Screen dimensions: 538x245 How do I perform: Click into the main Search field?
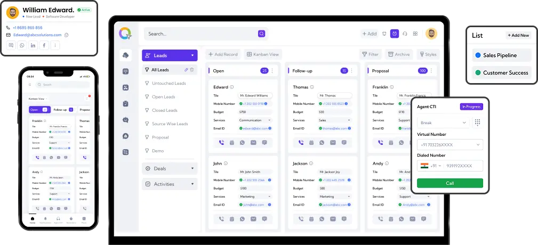click(x=200, y=34)
